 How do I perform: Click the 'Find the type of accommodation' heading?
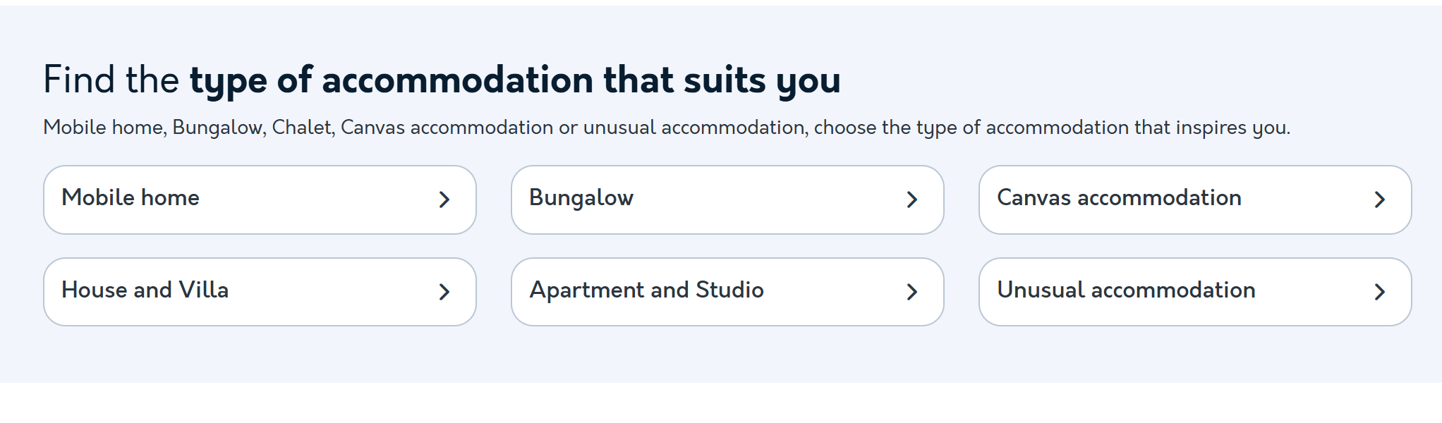coord(442,80)
